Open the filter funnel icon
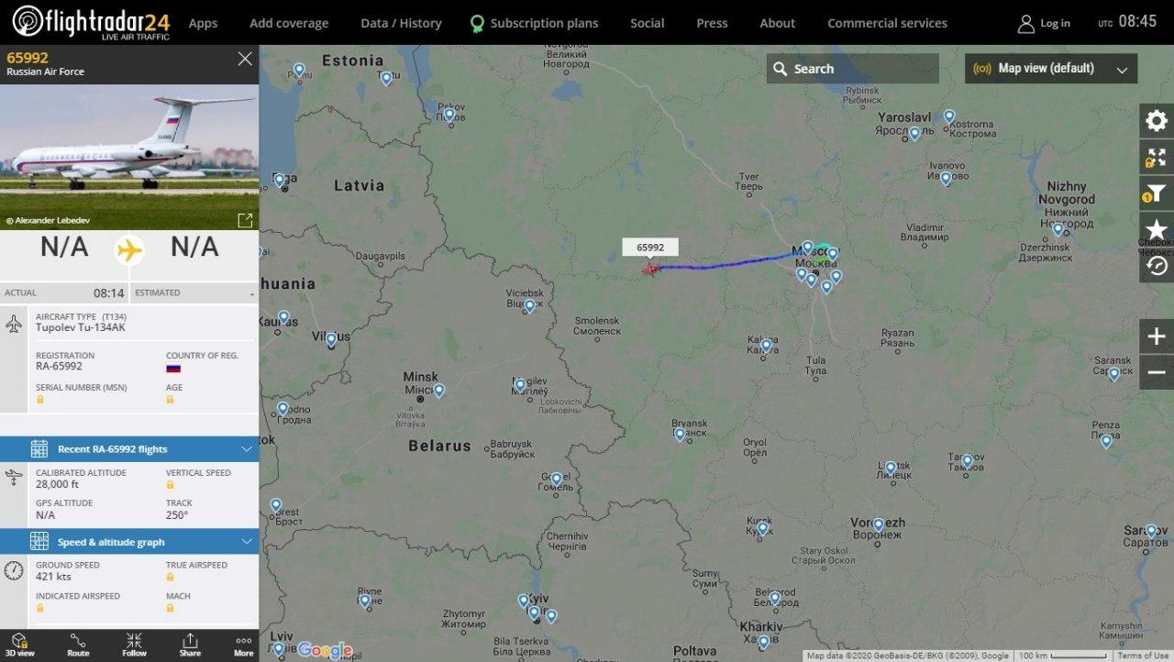The image size is (1174, 662). click(x=1157, y=193)
